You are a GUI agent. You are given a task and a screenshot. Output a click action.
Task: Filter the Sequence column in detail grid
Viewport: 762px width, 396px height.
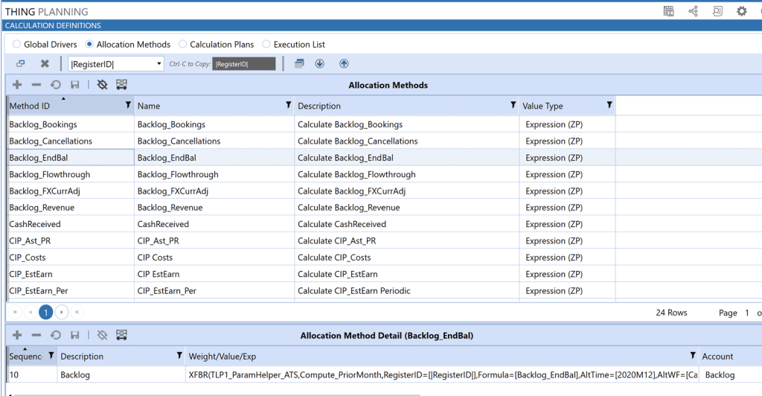click(x=51, y=356)
